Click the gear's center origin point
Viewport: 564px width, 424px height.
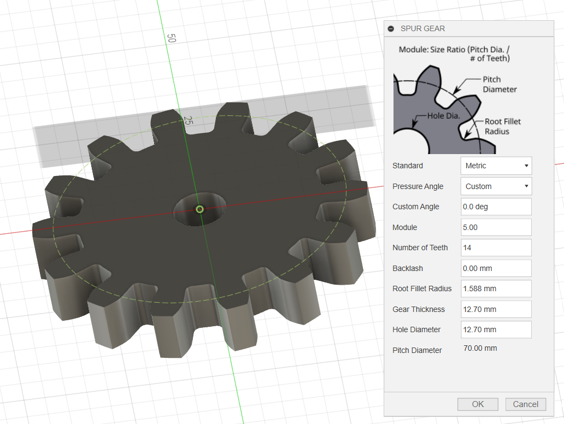pyautogui.click(x=199, y=209)
